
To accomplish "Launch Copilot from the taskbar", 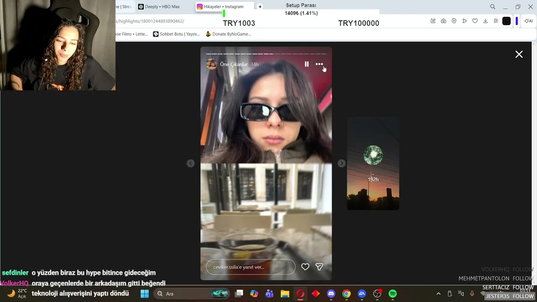I will (254, 294).
